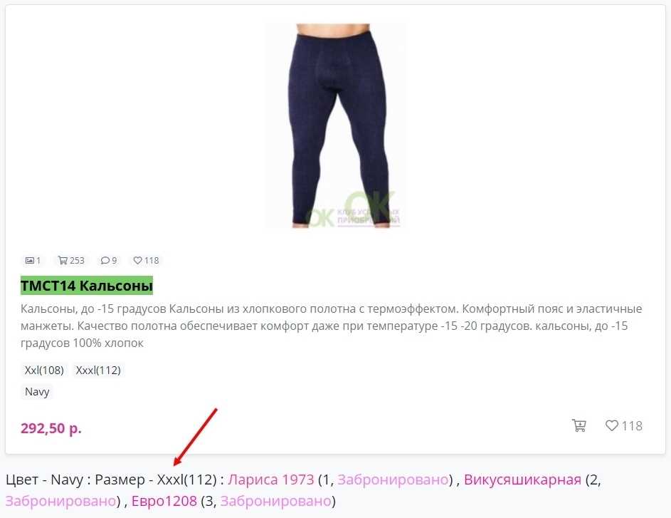Image resolution: width=671 pixels, height=518 pixels.
Task: Click the product description text paragraph
Action: (x=331, y=326)
